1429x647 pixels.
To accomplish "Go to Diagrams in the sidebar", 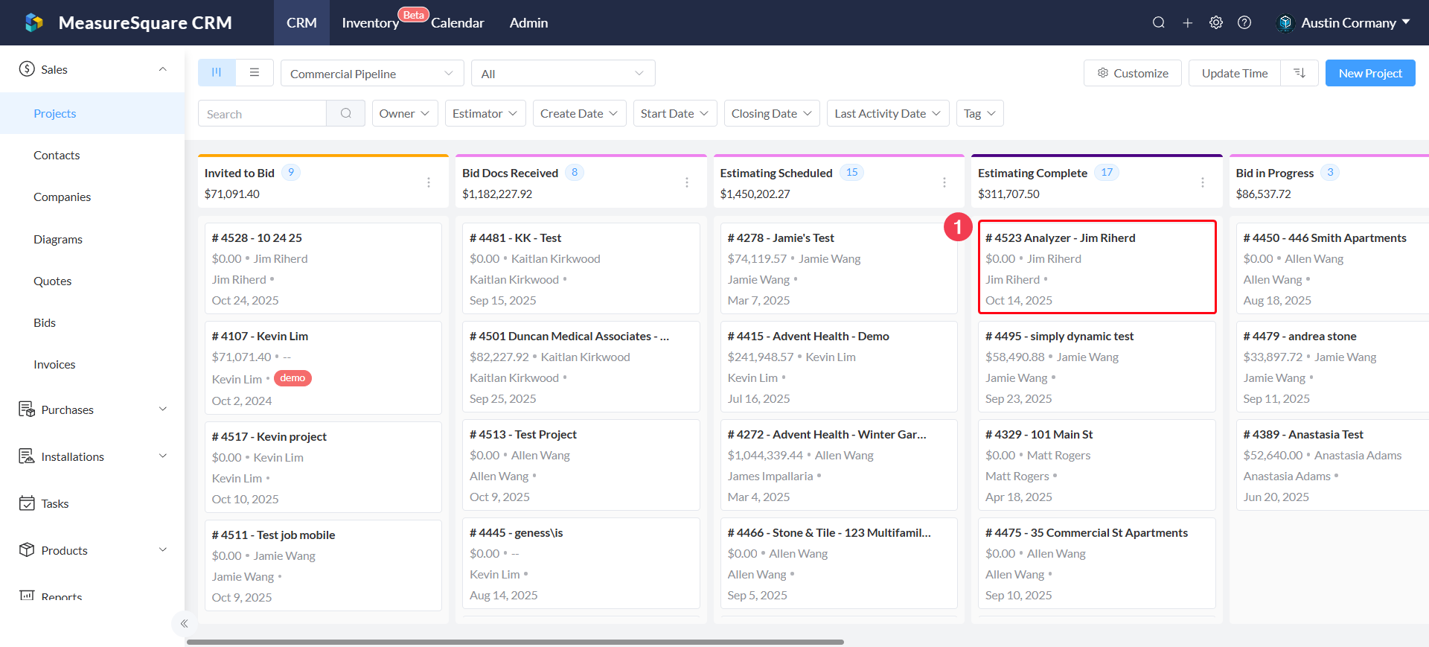I will [x=92, y=239].
